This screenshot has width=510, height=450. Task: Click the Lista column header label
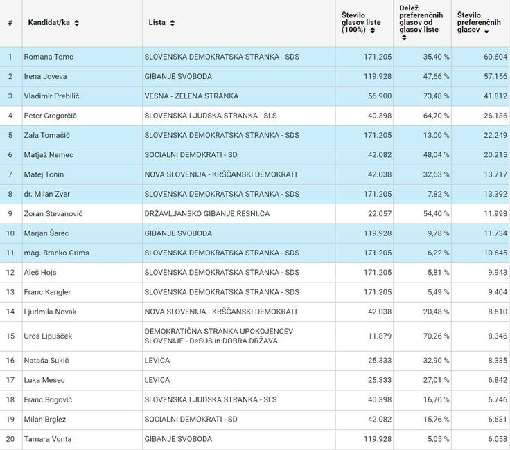(157, 22)
